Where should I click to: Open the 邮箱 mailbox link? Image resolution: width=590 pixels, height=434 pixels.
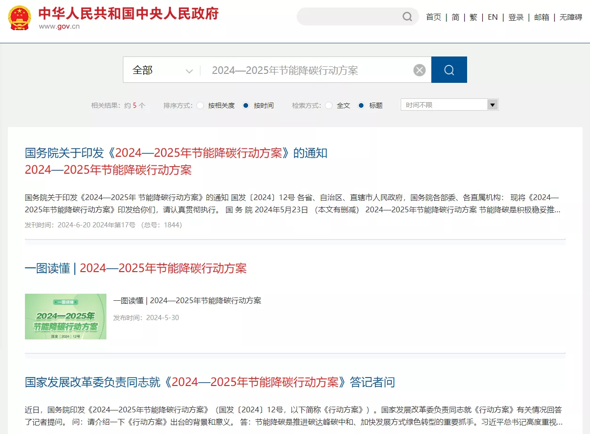542,17
